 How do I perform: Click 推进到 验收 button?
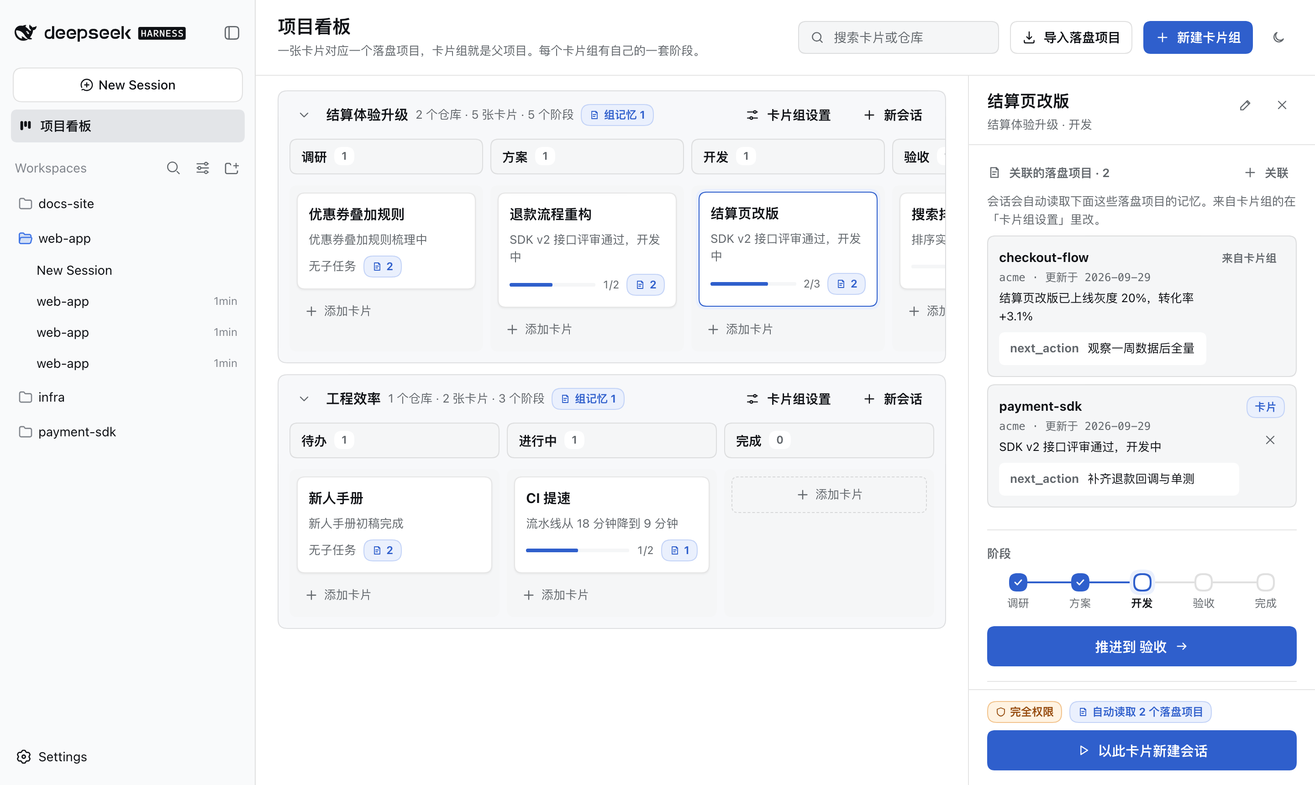tap(1141, 646)
